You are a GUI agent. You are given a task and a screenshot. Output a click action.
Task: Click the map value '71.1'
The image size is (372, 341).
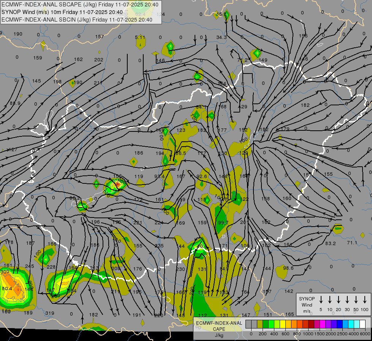[x=352, y=242]
